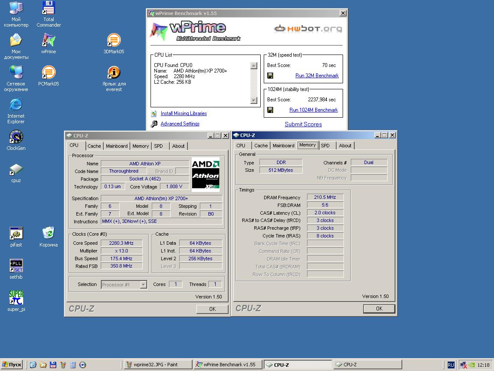Click Install Missing Libraries link

click(x=184, y=113)
